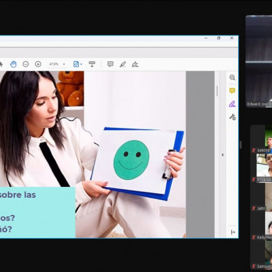Screen dimensions: 272x272
Task: Add a comment with speech bubble tool
Action: point(110,64)
